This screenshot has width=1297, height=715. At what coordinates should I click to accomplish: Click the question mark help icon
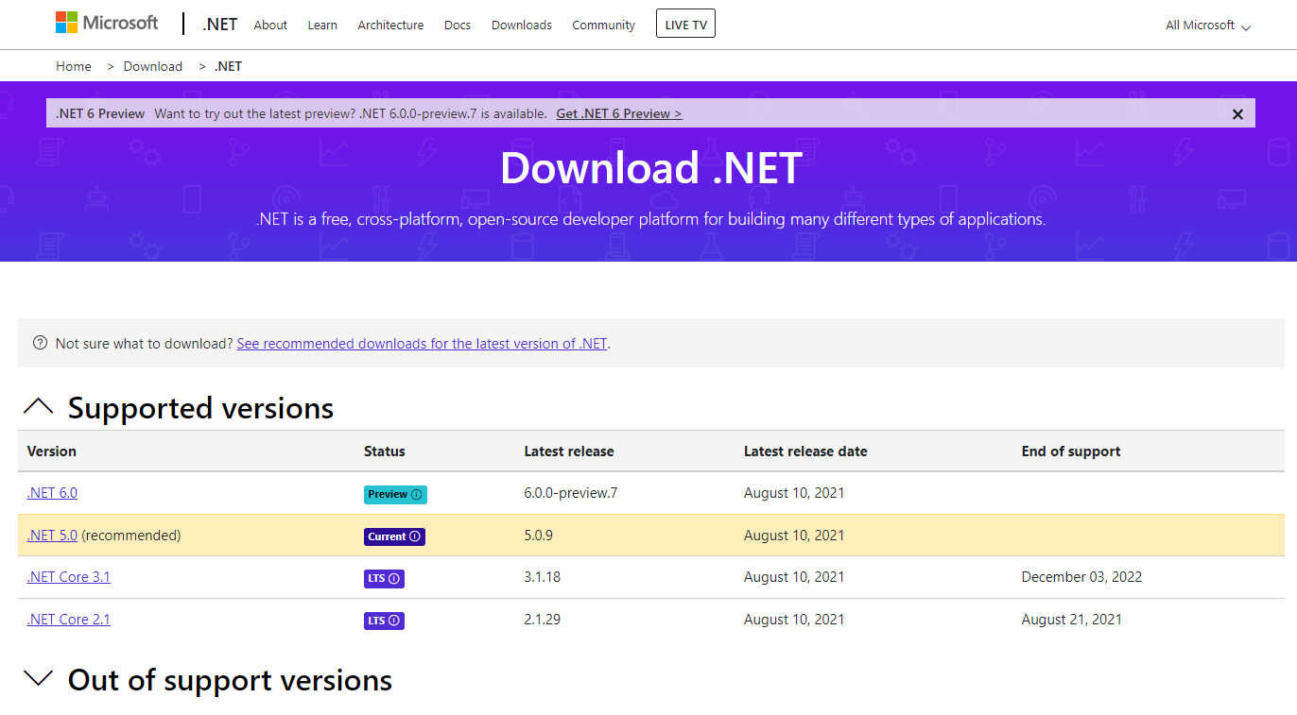[40, 343]
